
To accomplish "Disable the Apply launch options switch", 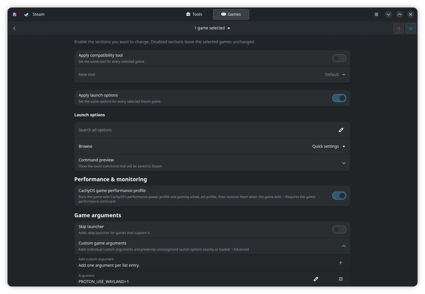I will 339,98.
